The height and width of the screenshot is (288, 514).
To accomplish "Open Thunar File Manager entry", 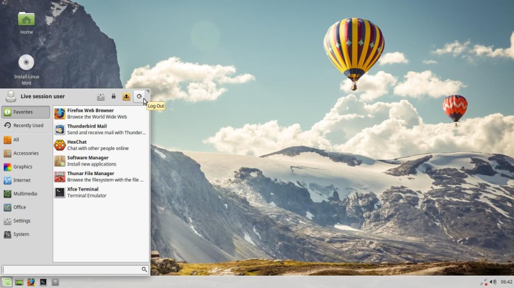I will (x=101, y=176).
